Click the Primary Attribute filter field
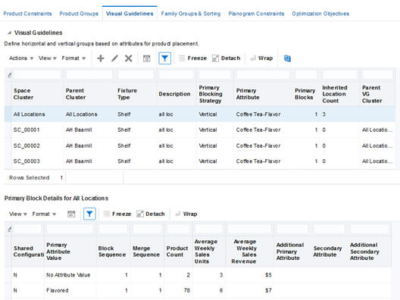This screenshot has height=300, width=400. (x=263, y=75)
